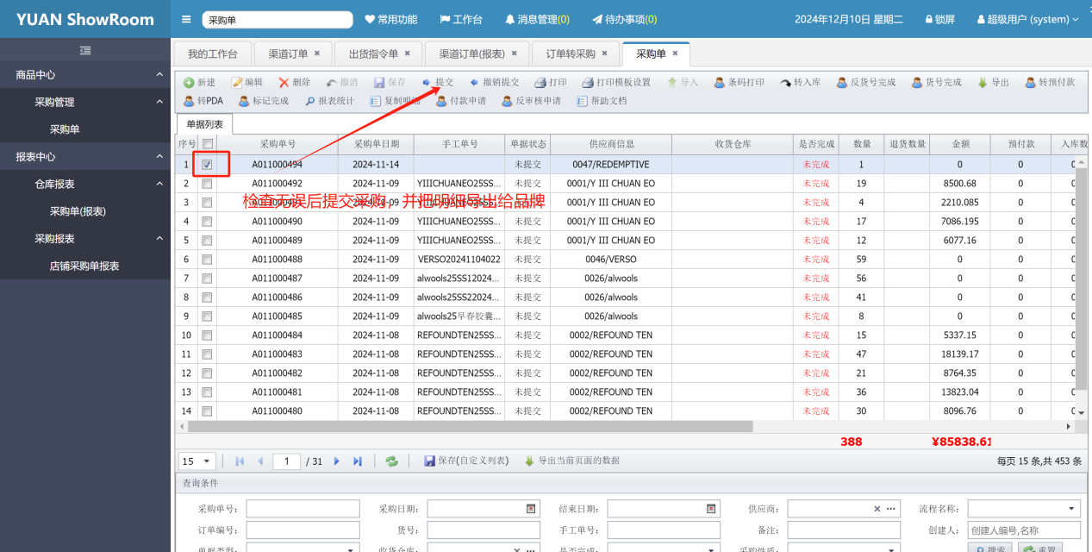Open 待办事项(0) in the top bar
The height and width of the screenshot is (552, 1092).
625,19
